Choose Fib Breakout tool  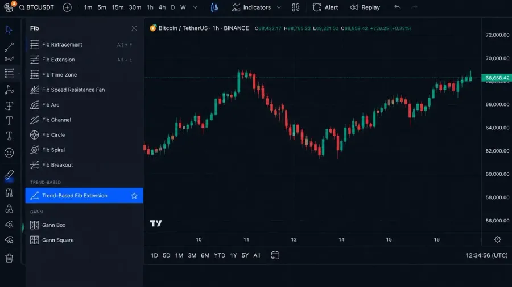84,165
